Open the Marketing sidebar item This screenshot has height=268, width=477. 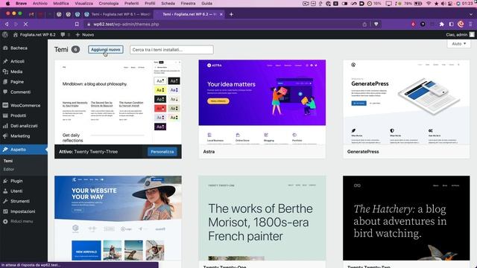20,135
